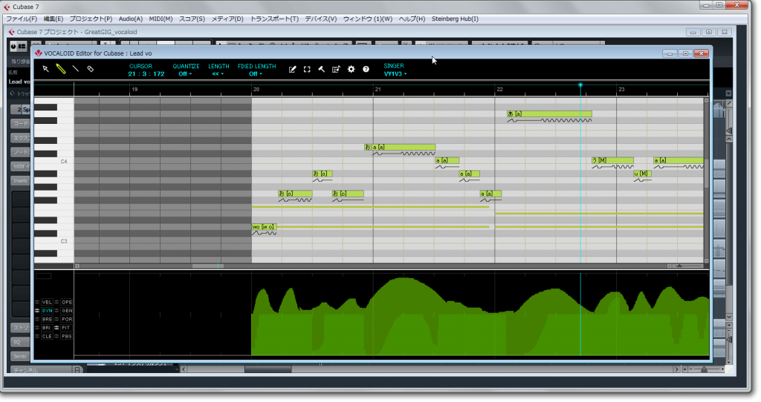761x402 pixels.
Task: Click the channel settings icon beside チャンネル
Action: click(77, 370)
